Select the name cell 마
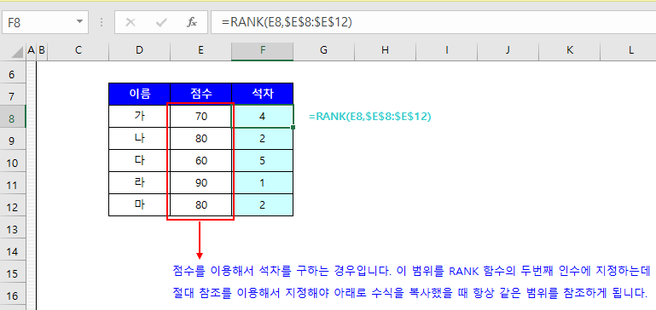 [139, 204]
